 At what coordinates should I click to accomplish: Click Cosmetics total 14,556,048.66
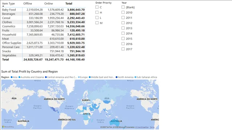tap(75, 26)
